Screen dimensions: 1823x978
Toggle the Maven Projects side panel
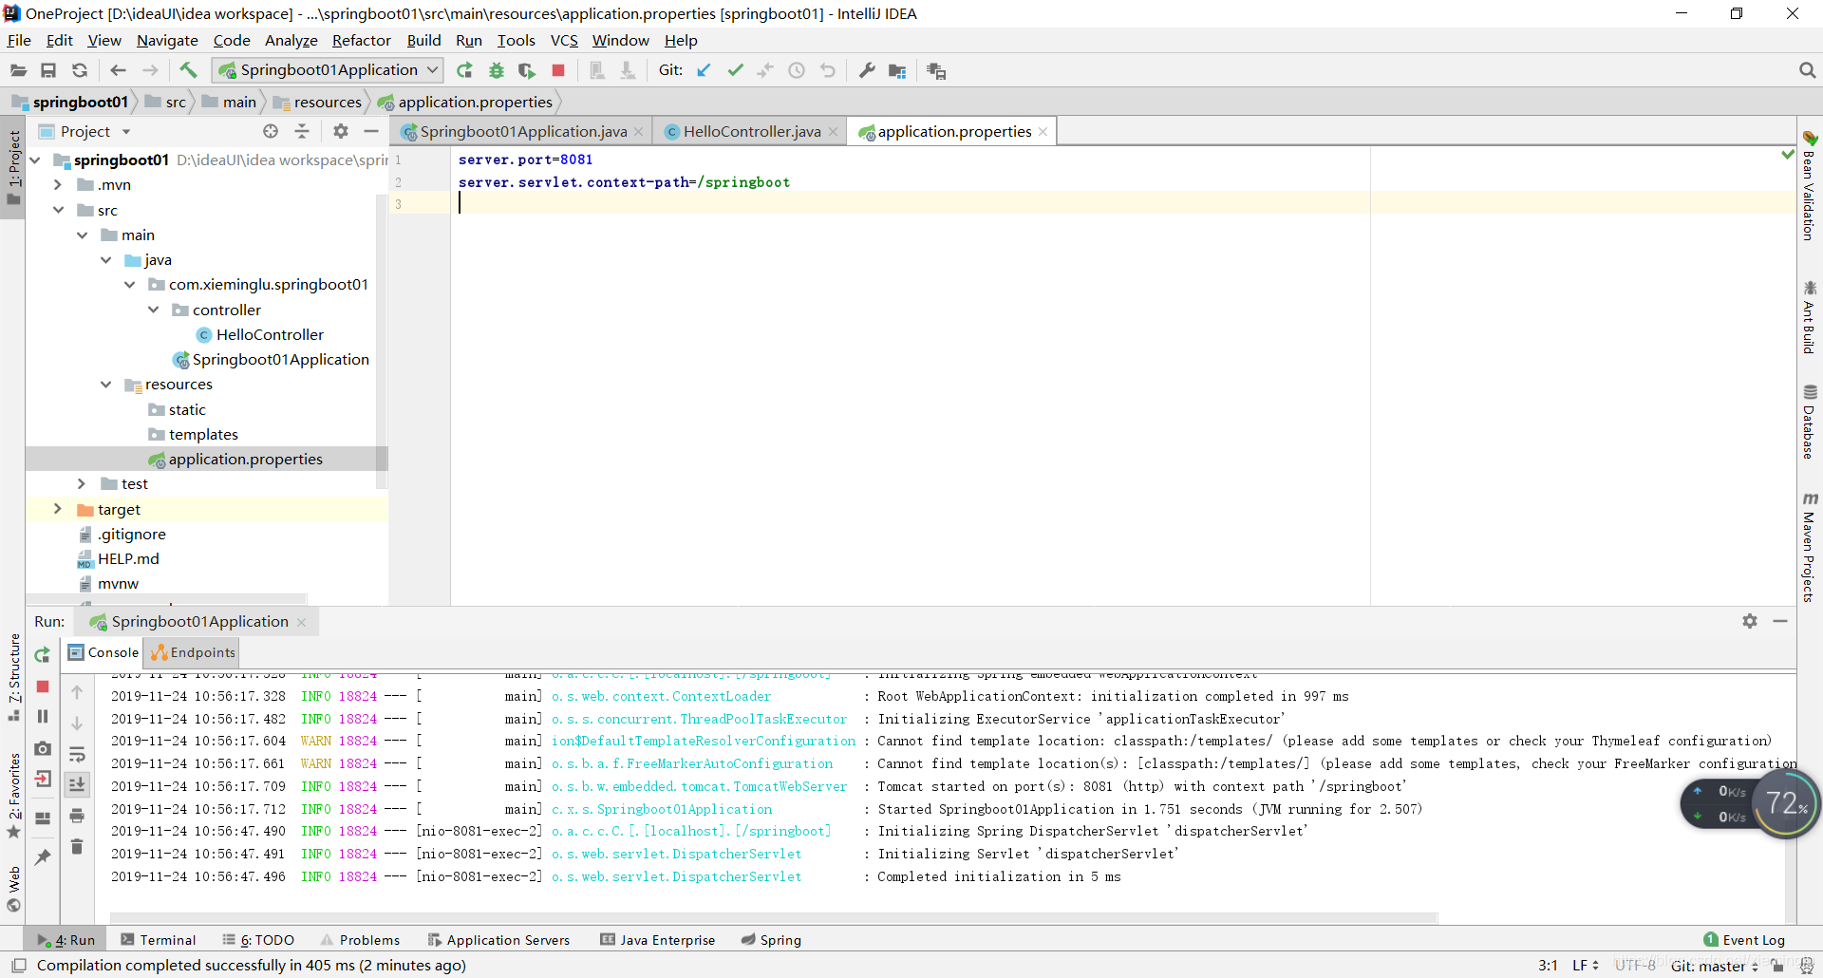1809,547
